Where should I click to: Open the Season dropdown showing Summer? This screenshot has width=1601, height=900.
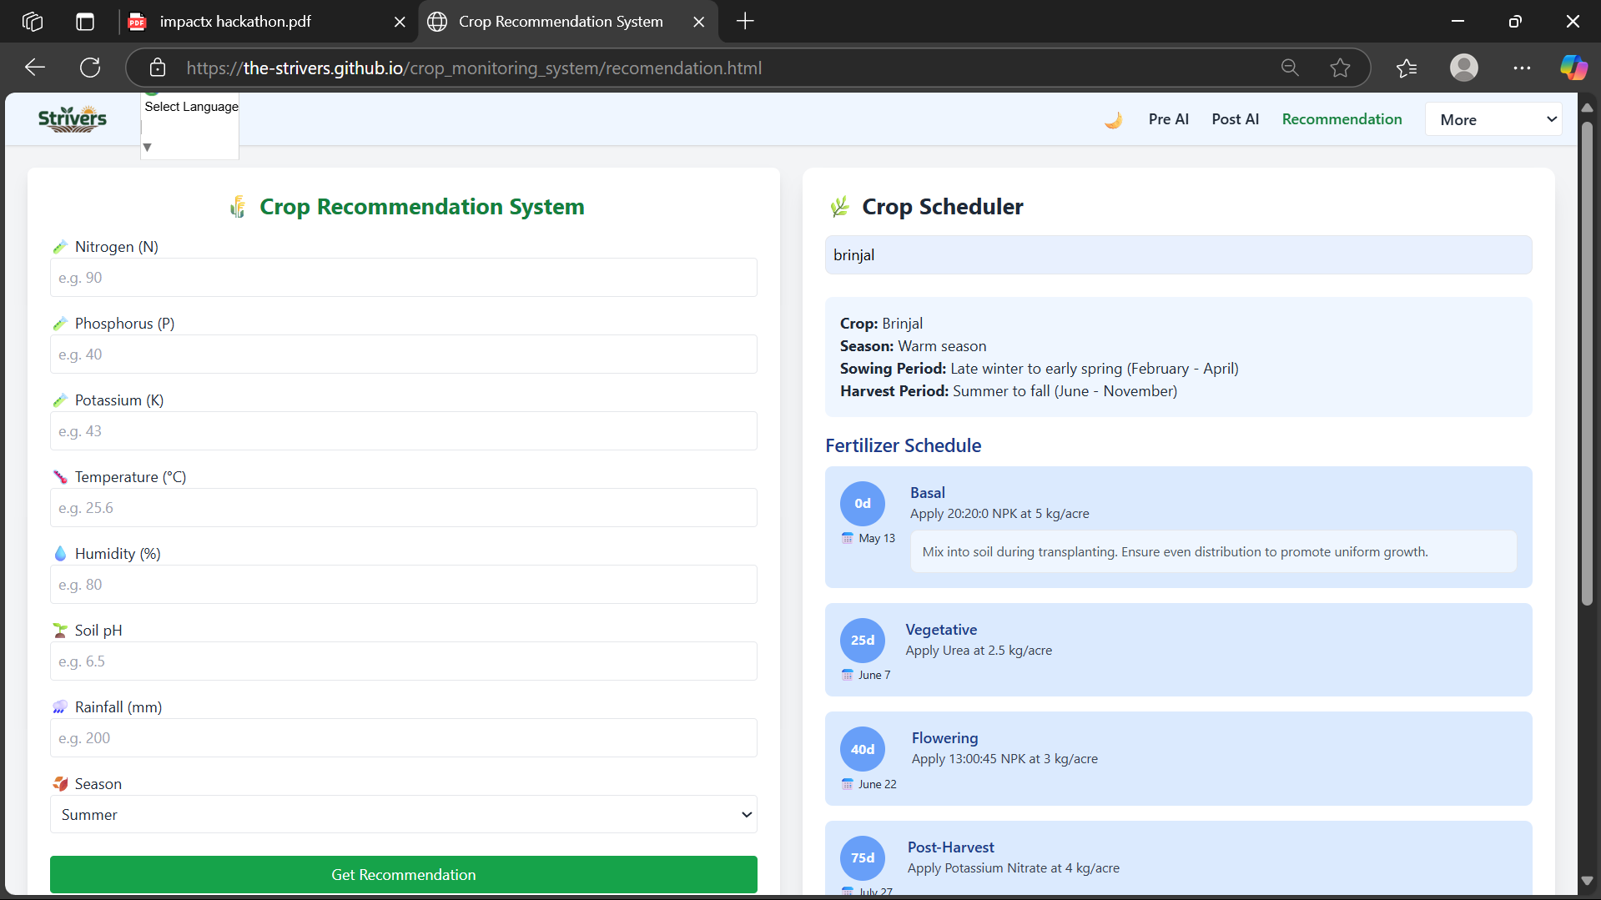coord(403,814)
